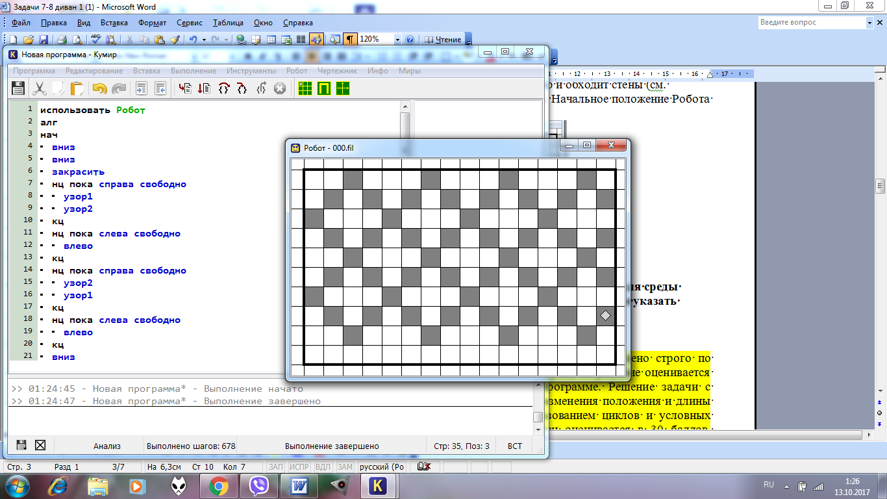The height and width of the screenshot is (499, 887).
Task: Open Google Chrome from the taskbar
Action: coord(218,485)
